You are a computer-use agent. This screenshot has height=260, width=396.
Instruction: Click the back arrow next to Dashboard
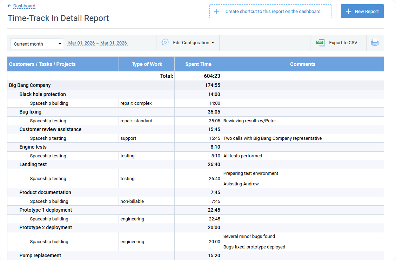9,6
